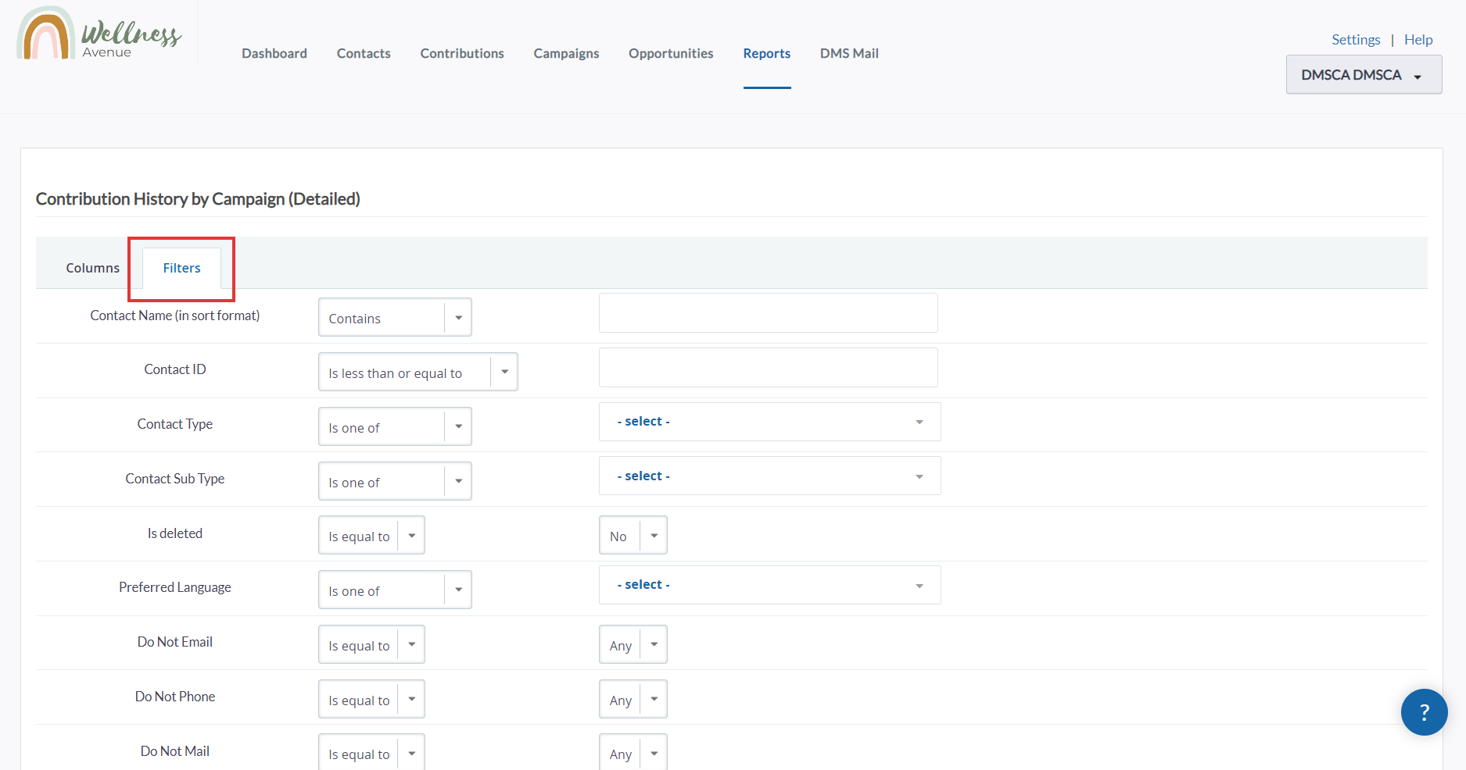
Task: Click the 'Do Not Email' filter label
Action: [175, 642]
